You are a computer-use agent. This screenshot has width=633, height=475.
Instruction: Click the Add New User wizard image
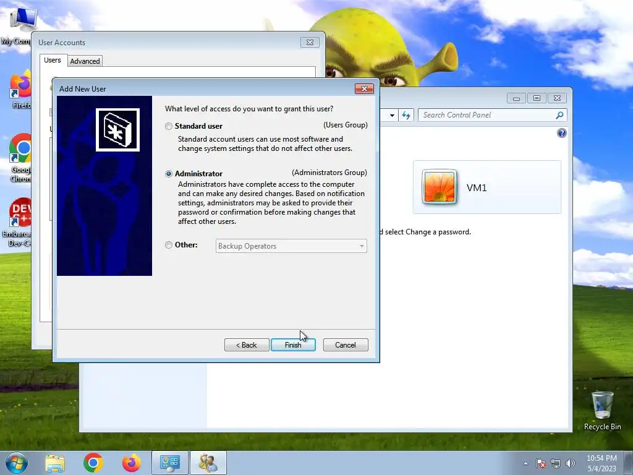point(104,186)
